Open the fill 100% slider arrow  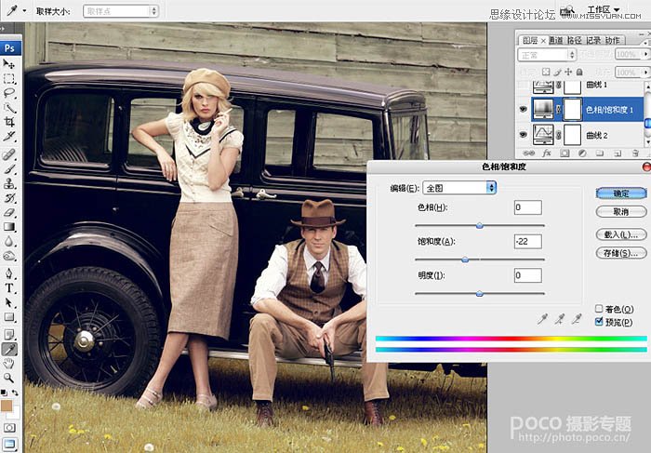click(645, 73)
